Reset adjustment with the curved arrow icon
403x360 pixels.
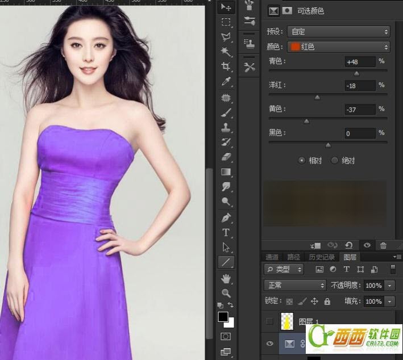348,245
